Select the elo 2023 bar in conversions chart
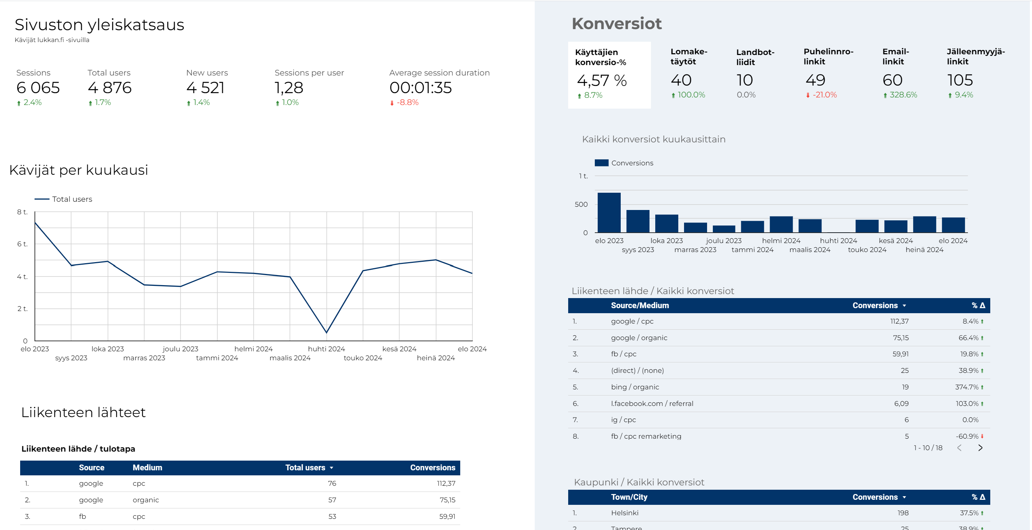The height and width of the screenshot is (530, 1032). pos(608,212)
